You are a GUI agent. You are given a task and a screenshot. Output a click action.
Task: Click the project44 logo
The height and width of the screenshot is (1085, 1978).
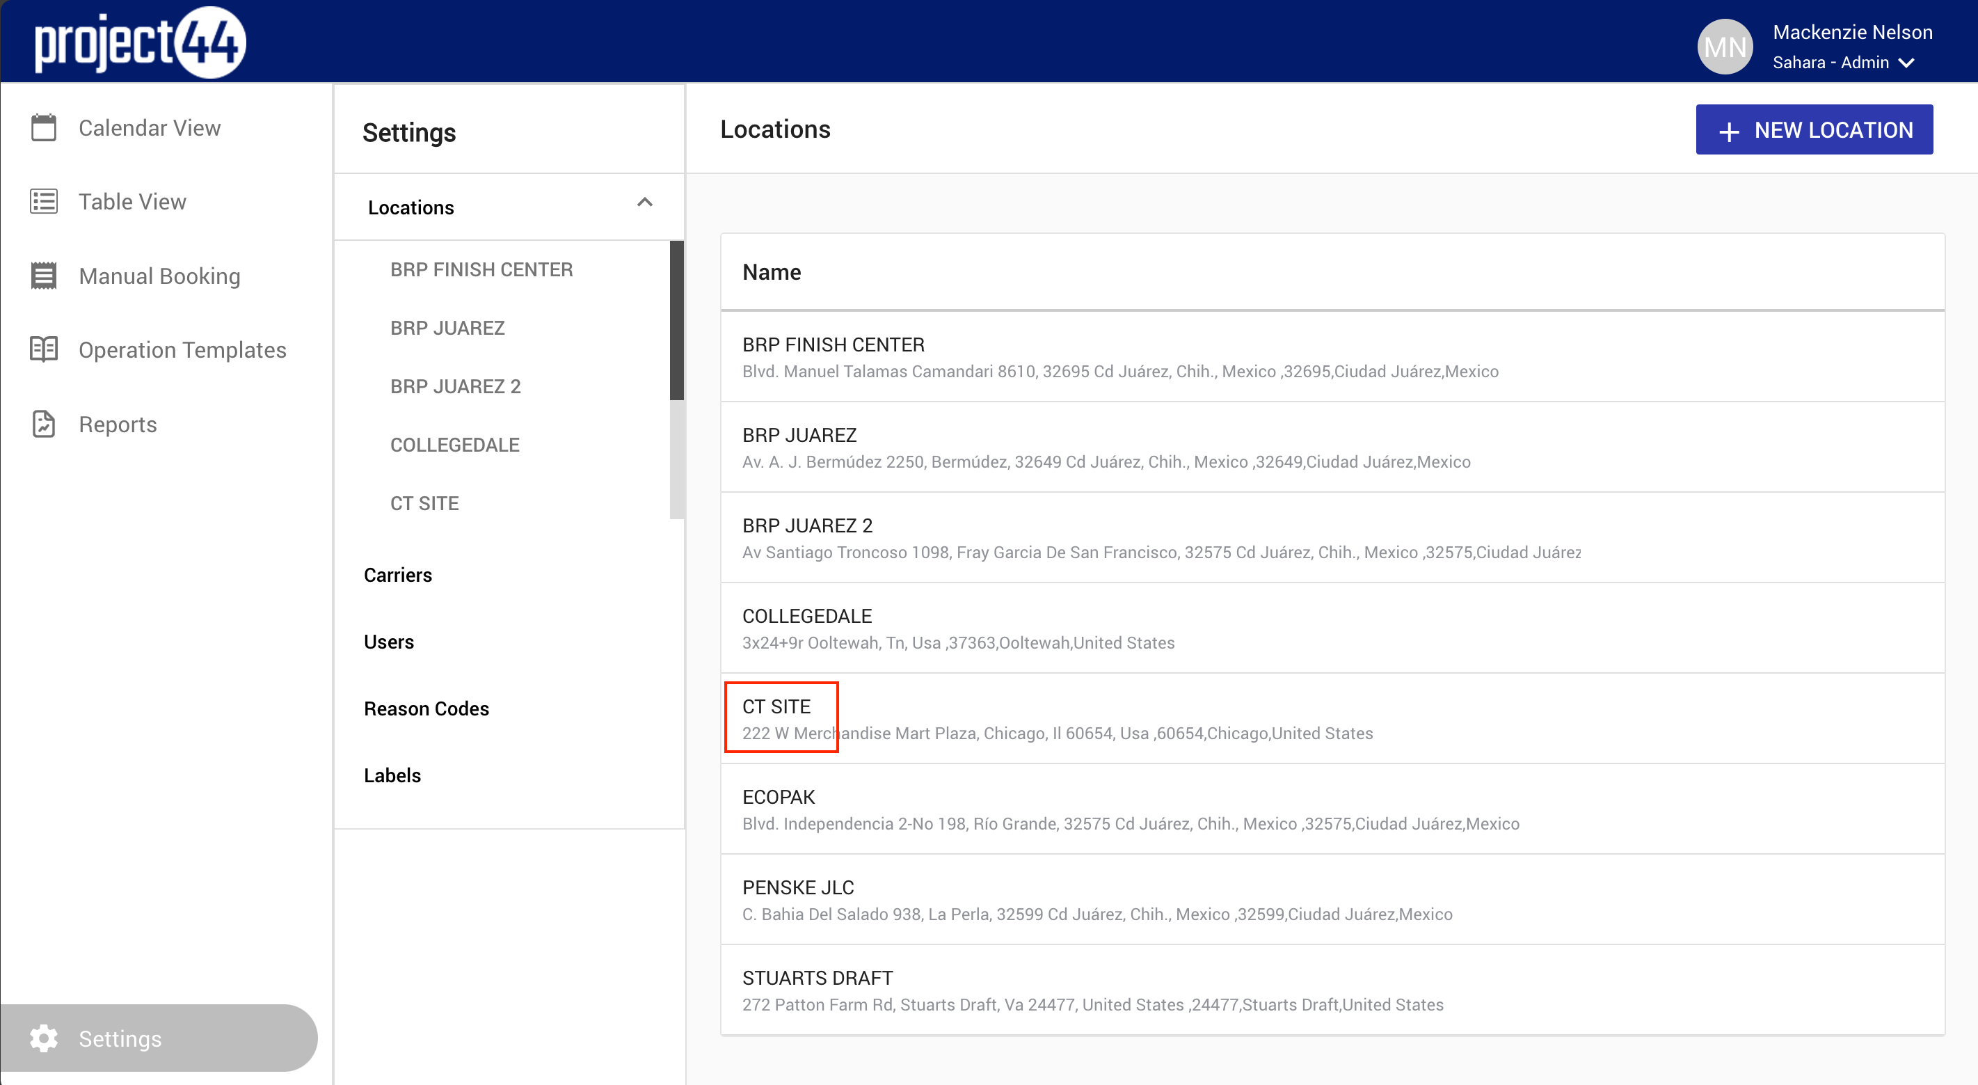pos(141,42)
